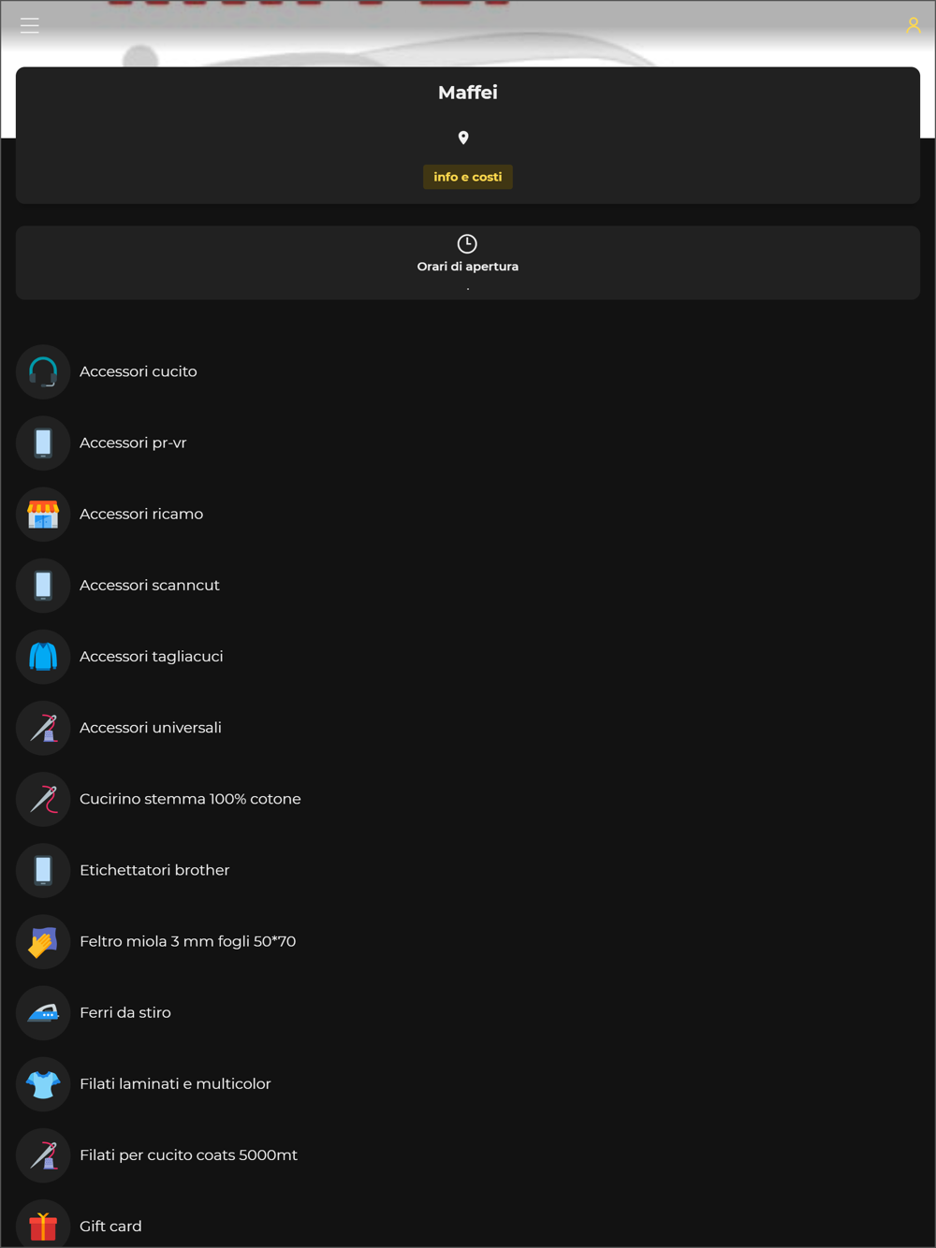Select the iron icon for Ferri da stiro

point(43,1012)
